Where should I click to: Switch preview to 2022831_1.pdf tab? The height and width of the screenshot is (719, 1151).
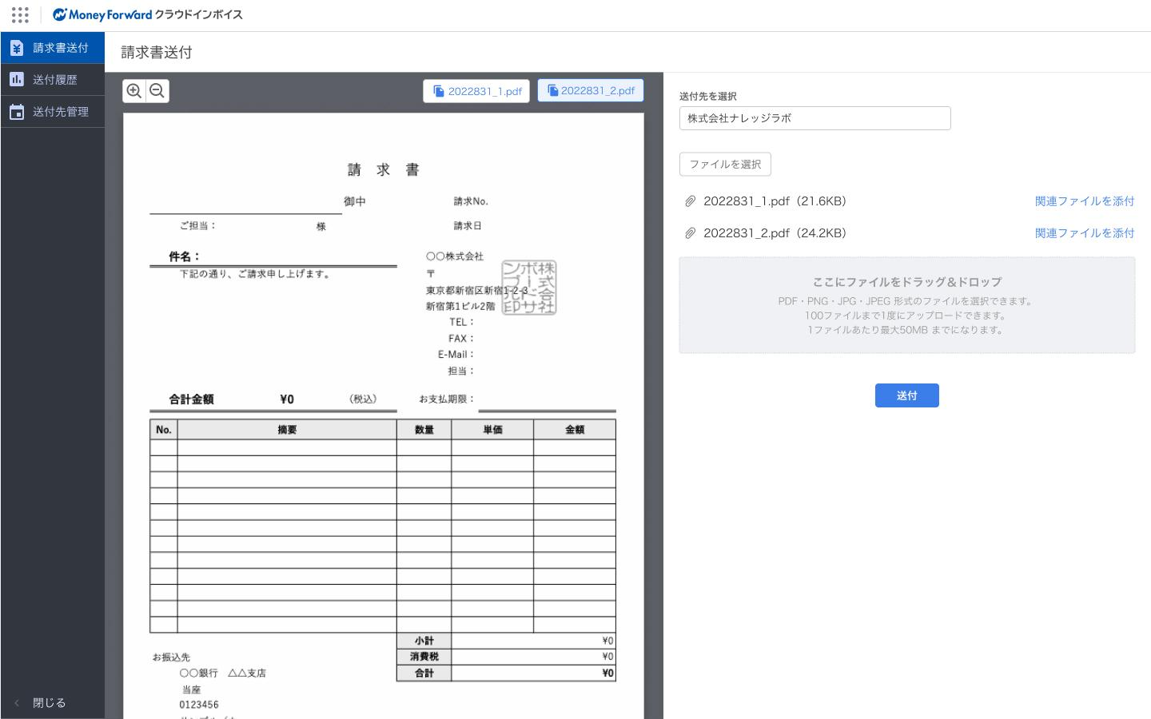[x=477, y=91]
